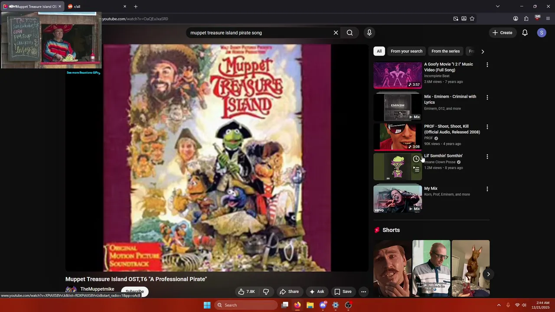Close the r/all tab
The height and width of the screenshot is (312, 555).
125,6
